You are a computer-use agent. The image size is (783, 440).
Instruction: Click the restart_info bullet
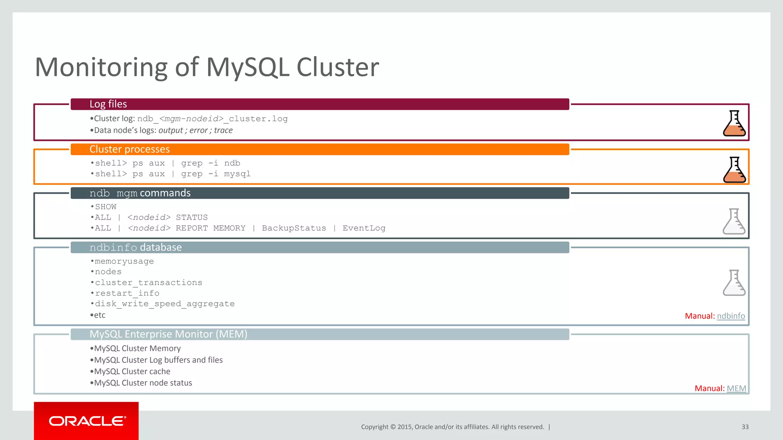(125, 293)
